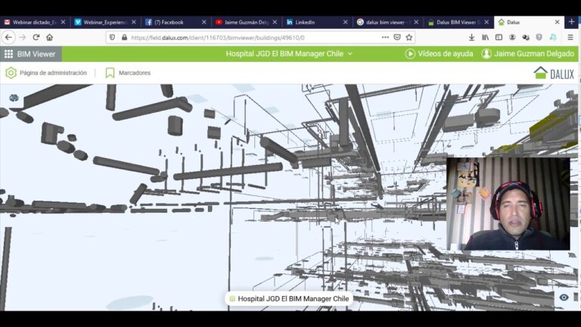Click the music note extension icon
This screenshot has width=581, height=327.
pos(553,37)
